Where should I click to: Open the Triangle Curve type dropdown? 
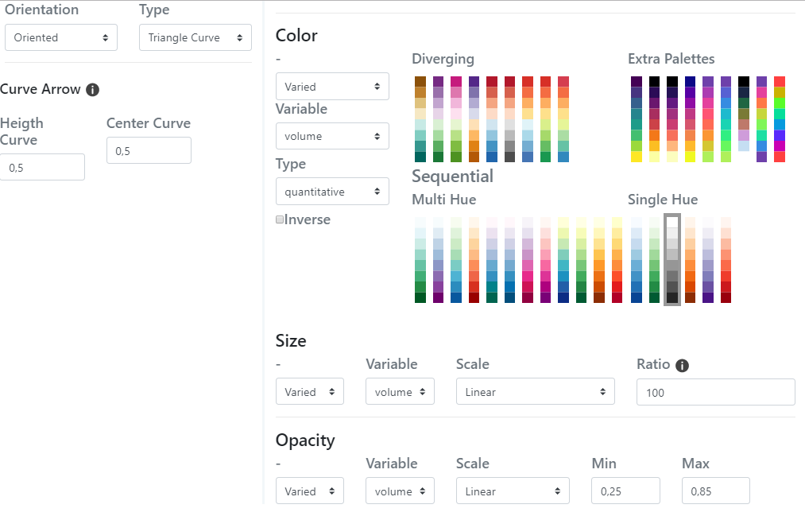point(195,37)
